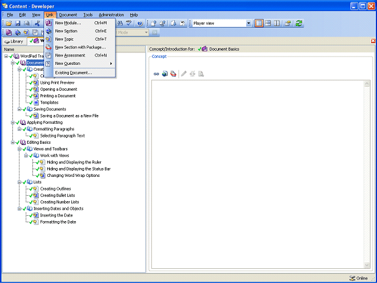
Task: Click the New Topic icon in second toolbar
Action: 27,32
